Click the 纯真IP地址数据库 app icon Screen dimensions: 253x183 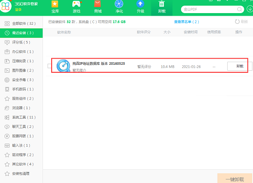pos(63,66)
